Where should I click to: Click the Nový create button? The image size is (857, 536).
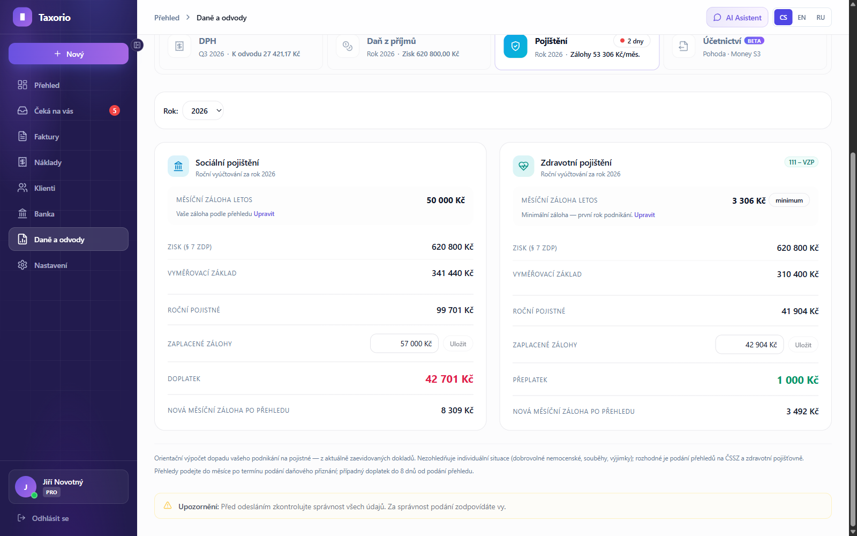click(x=69, y=54)
